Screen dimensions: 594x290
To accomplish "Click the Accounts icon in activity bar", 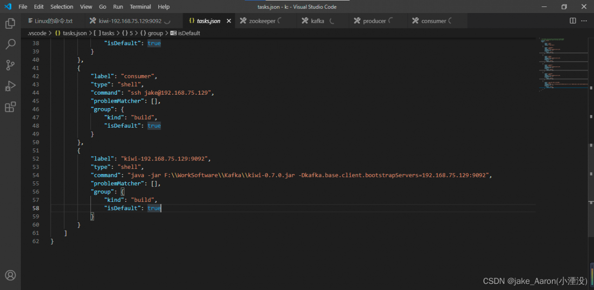I will pyautogui.click(x=10, y=275).
